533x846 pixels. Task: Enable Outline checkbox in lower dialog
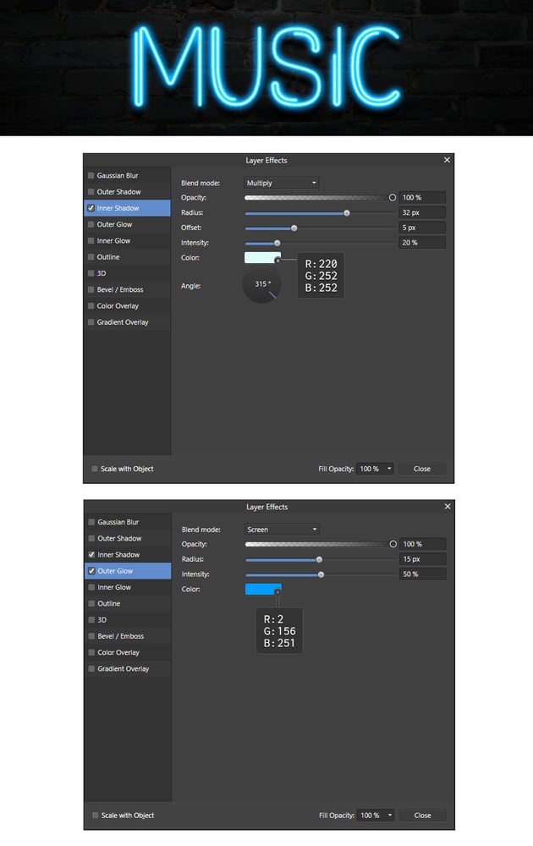click(91, 604)
